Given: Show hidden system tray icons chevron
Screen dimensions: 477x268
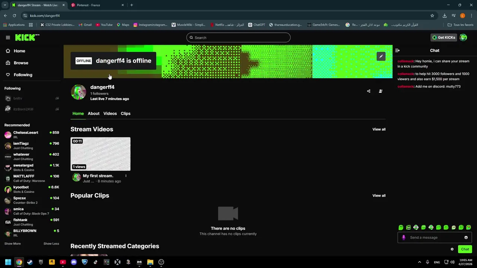Looking at the screenshot, I should (419, 262).
